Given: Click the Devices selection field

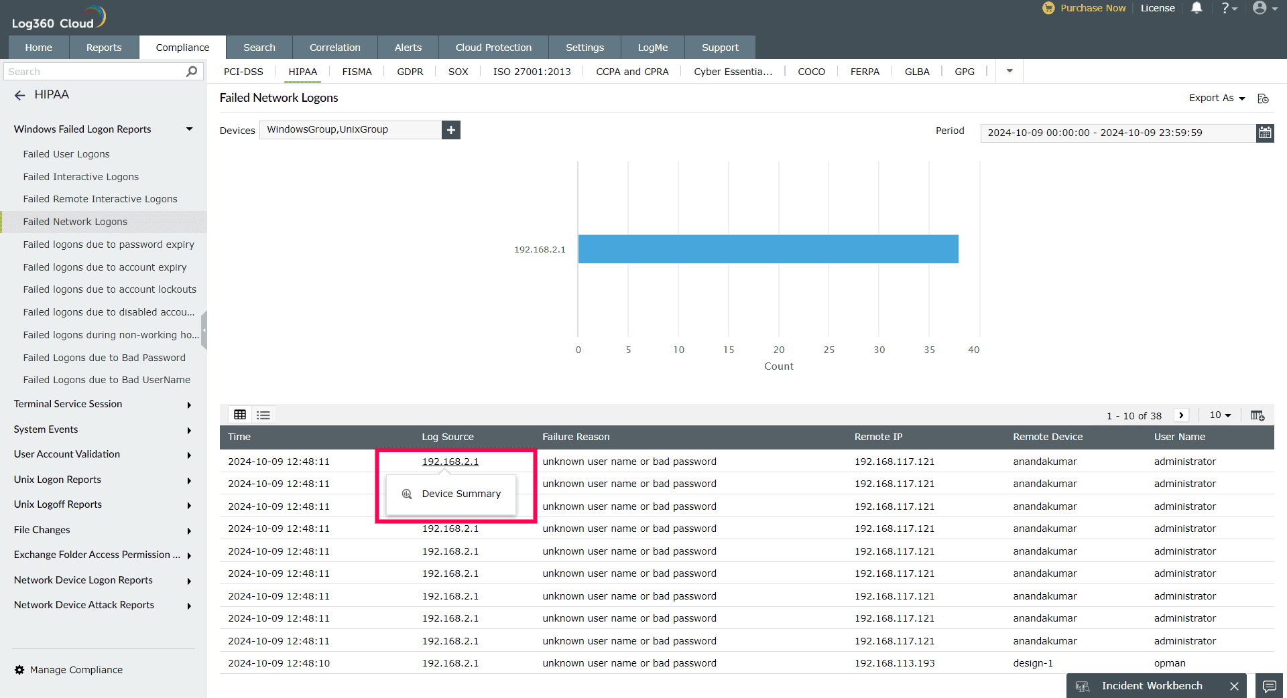Looking at the screenshot, I should coord(351,130).
